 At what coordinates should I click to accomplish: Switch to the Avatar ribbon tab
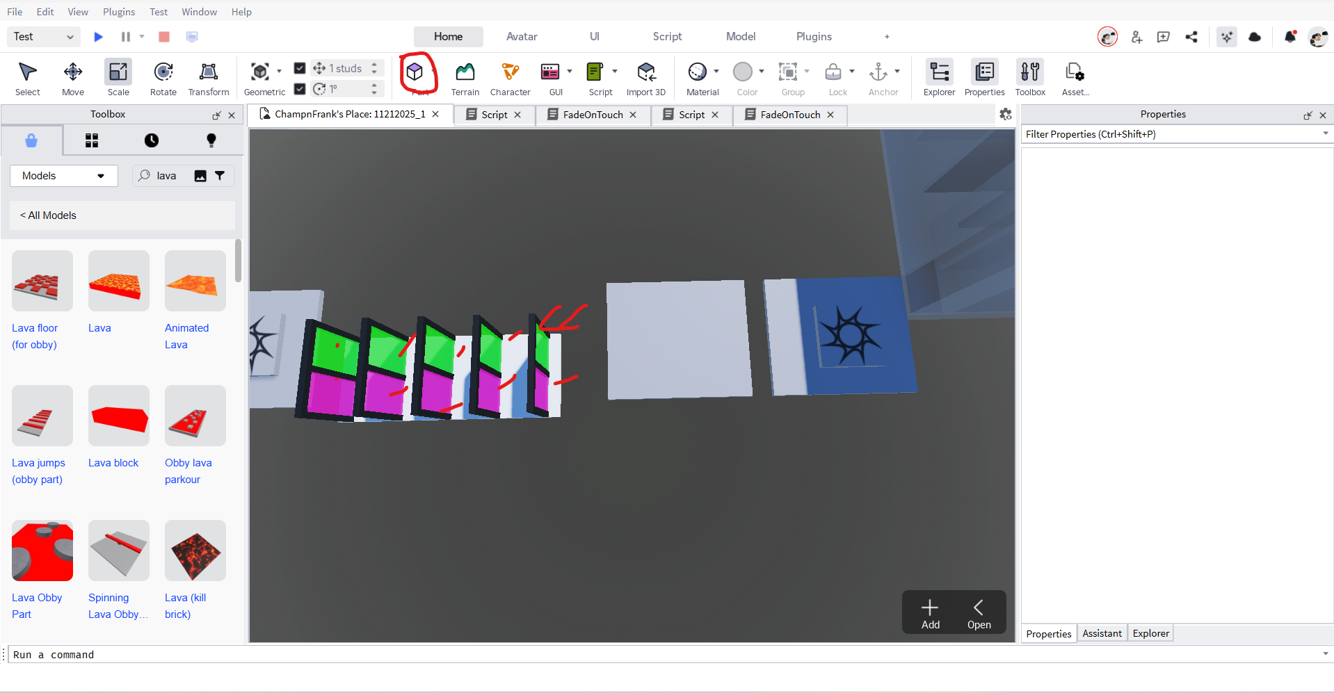522,36
